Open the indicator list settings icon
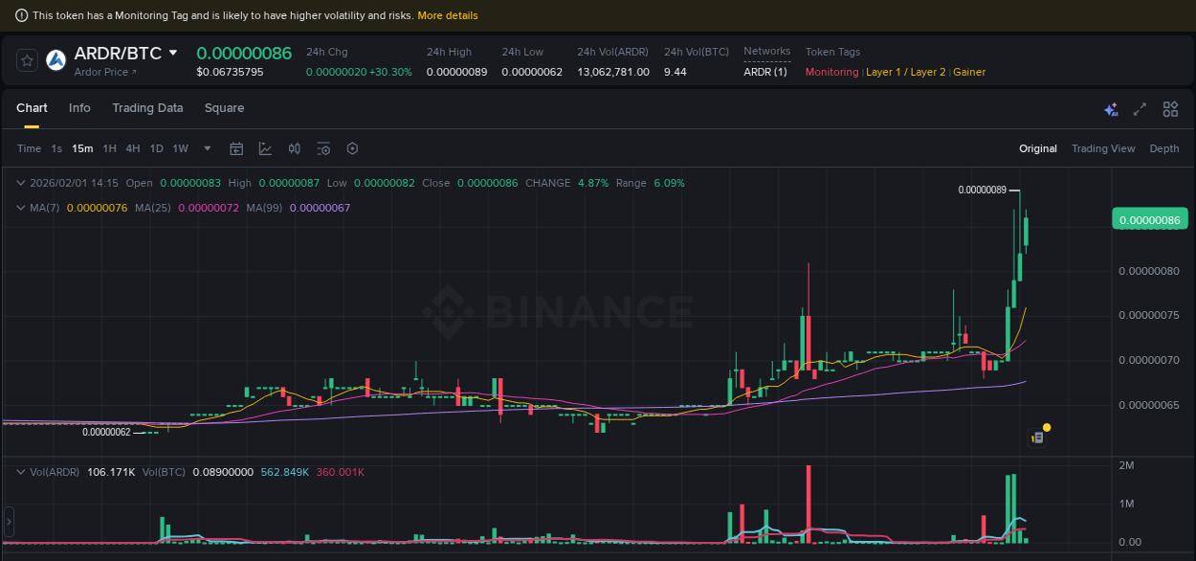 point(323,148)
